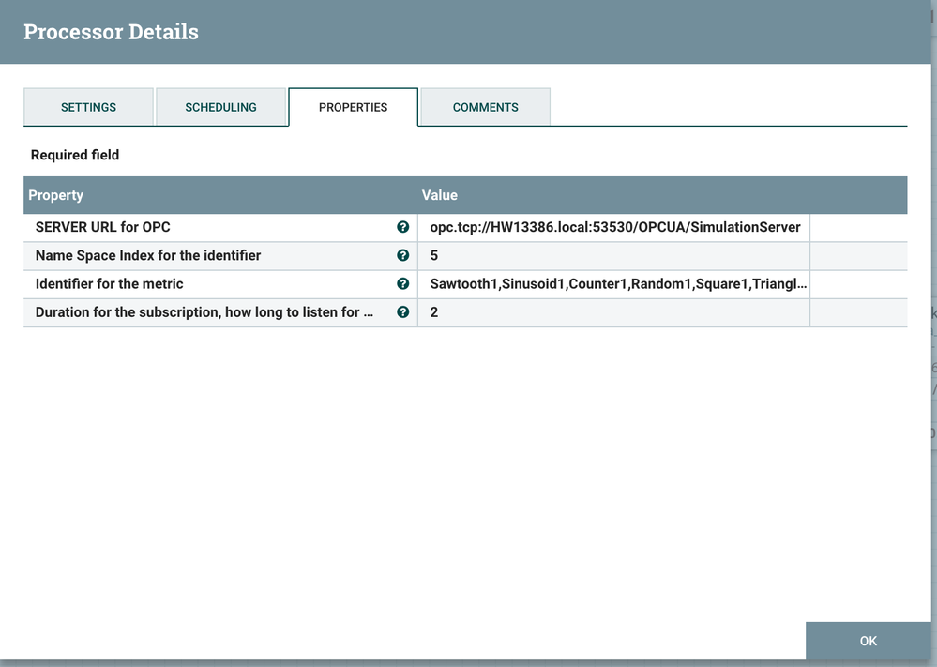Select the SERVER URL for OPC property name
The width and height of the screenshot is (937, 667).
click(103, 227)
